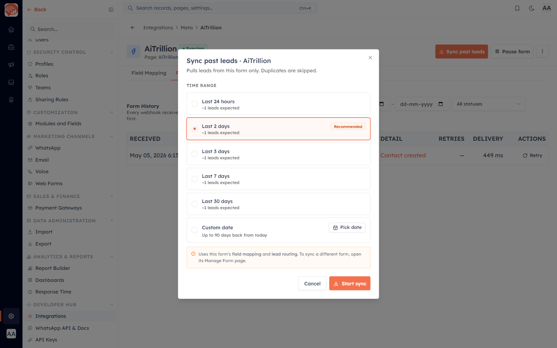The image size is (557, 348).
Task: Click the Start sync button
Action: coord(350,283)
